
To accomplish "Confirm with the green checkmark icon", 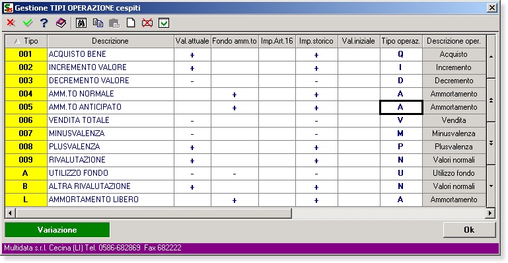I will pos(28,23).
